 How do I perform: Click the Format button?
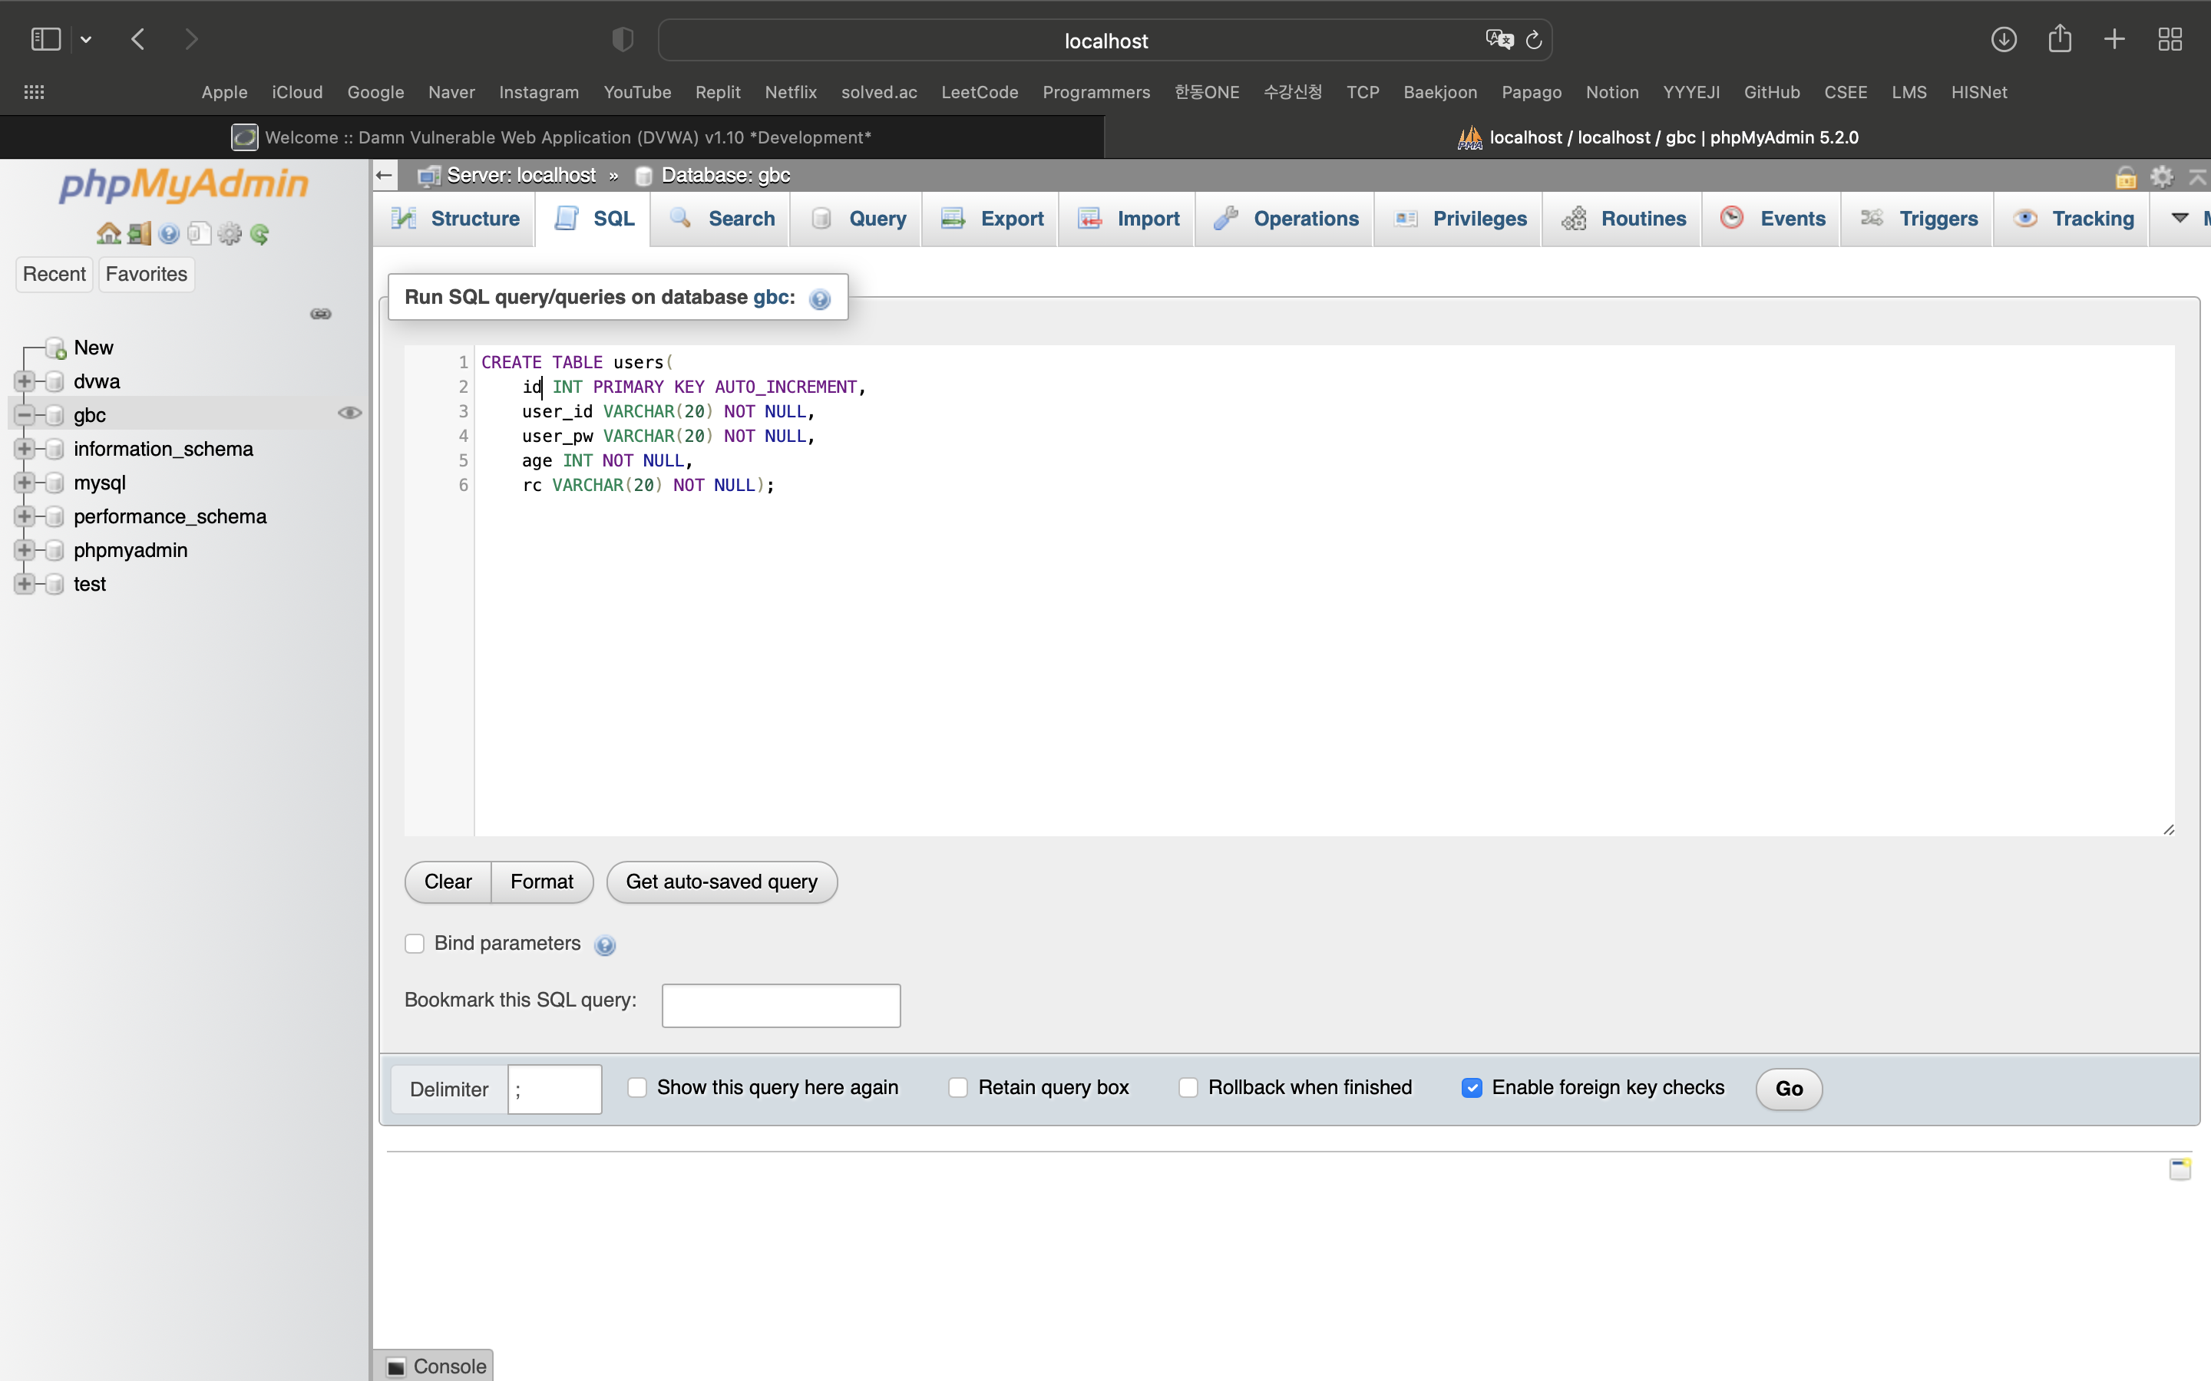tap(542, 882)
